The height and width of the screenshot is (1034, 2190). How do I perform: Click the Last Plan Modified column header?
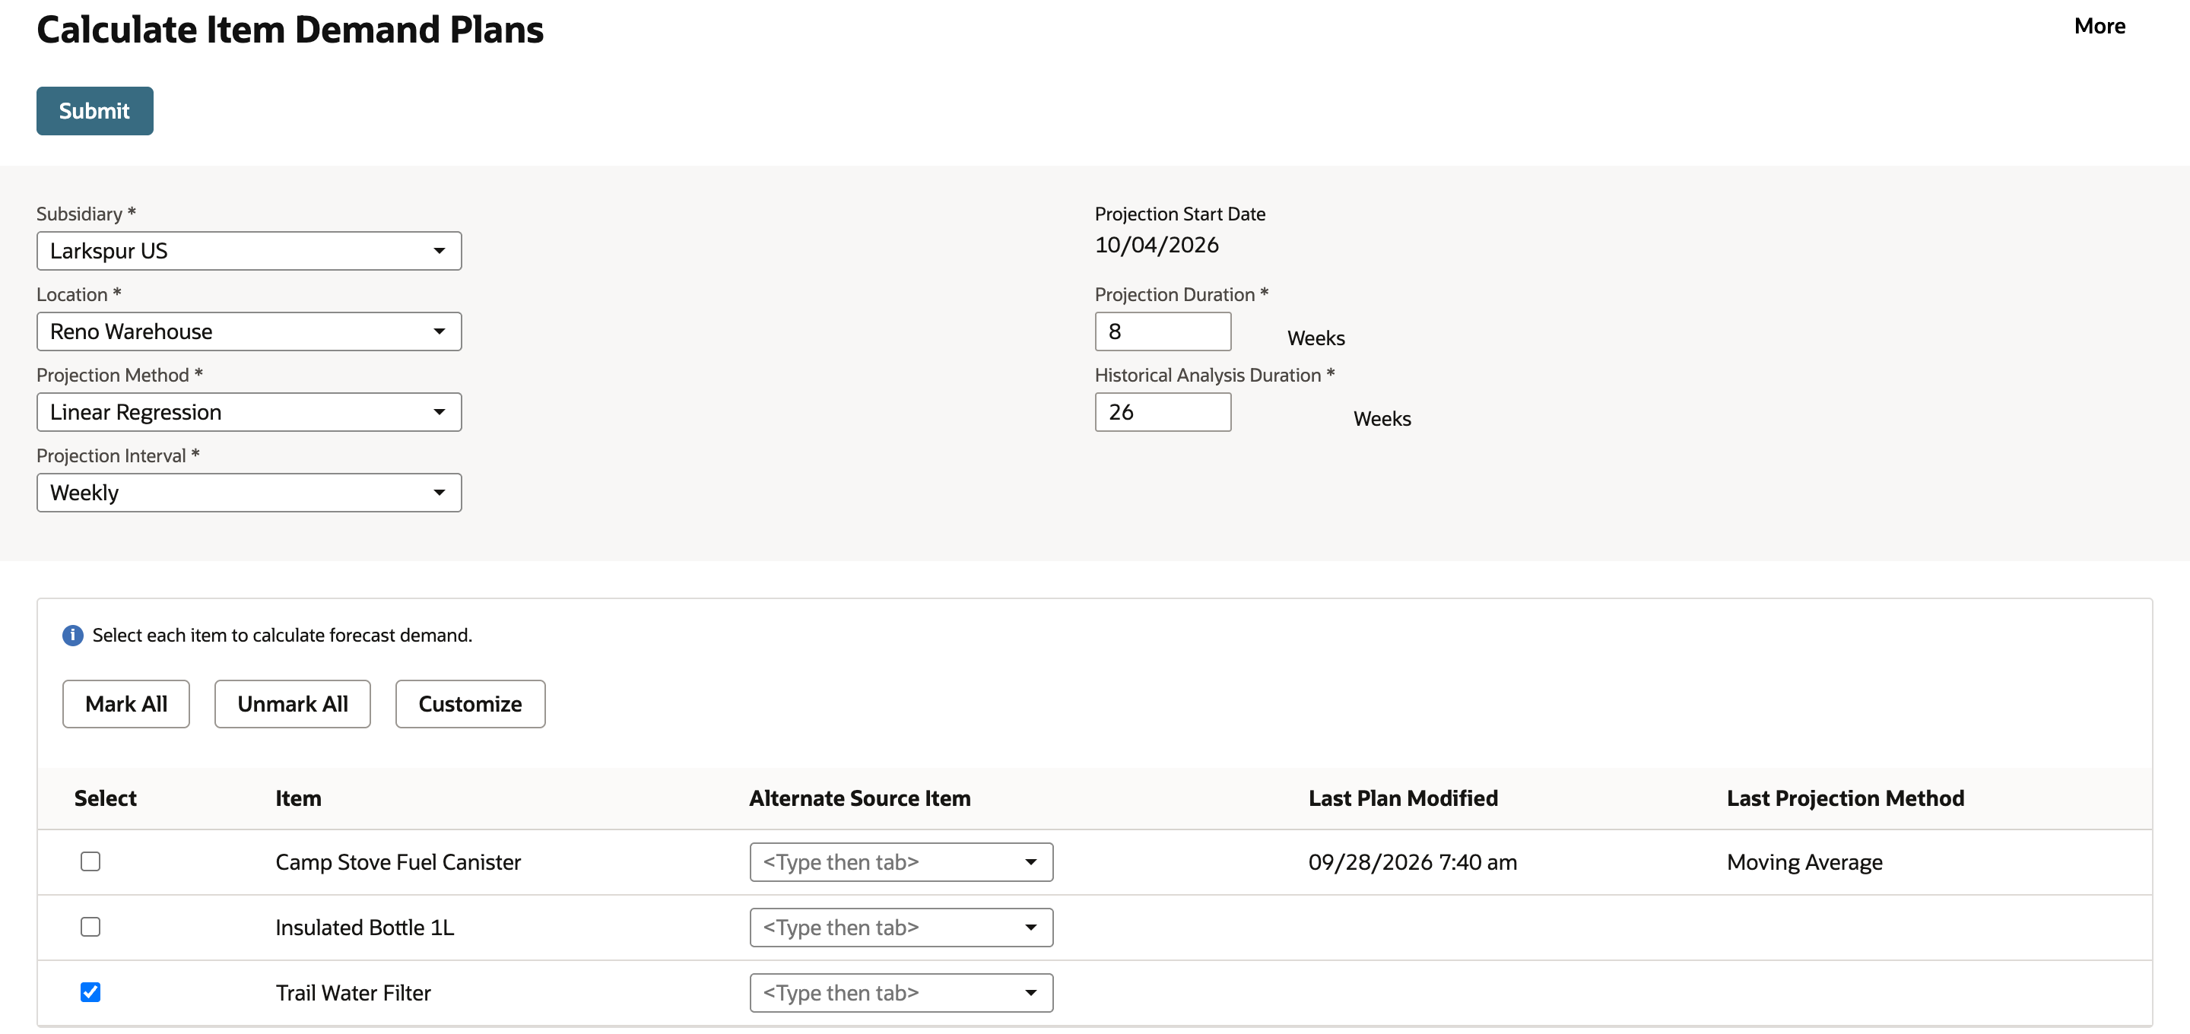(x=1403, y=798)
